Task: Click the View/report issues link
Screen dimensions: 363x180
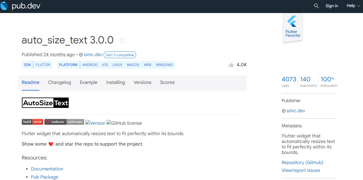Action: pyautogui.click(x=301, y=170)
